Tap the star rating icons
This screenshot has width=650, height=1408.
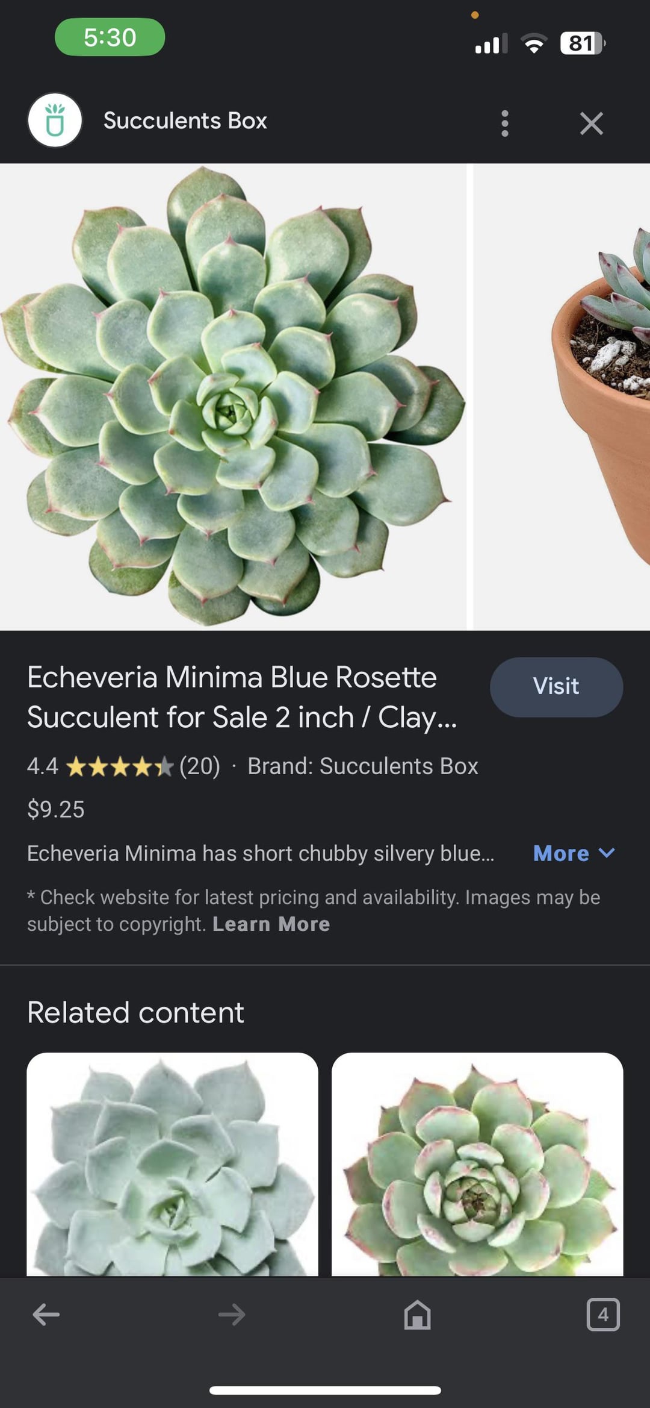click(x=120, y=767)
